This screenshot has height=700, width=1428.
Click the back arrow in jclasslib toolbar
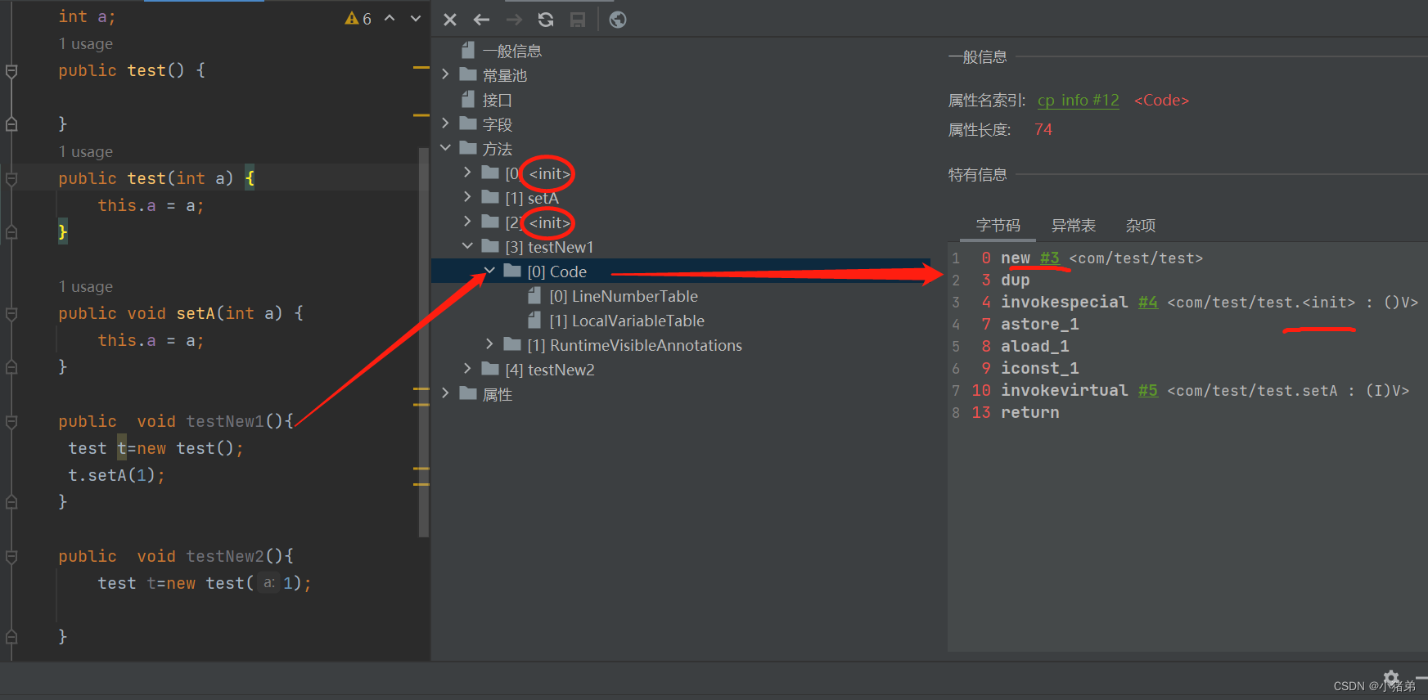pyautogui.click(x=482, y=20)
